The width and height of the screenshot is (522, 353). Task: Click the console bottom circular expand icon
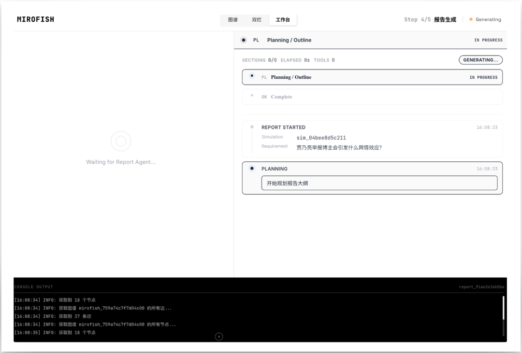tap(219, 337)
